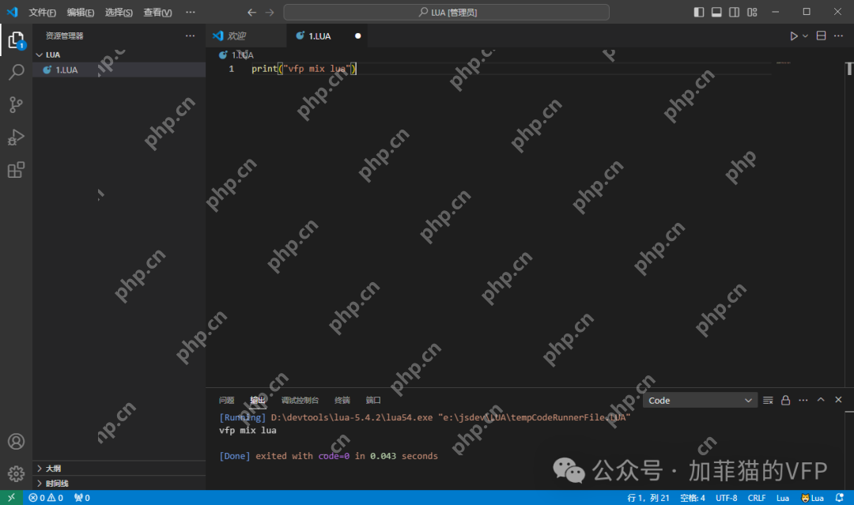
Task: Select the 1.LUA file in explorer
Action: [66, 70]
